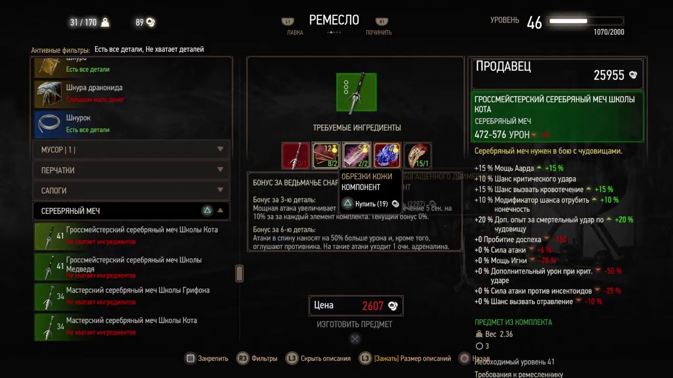Click the cross icon under Изготовить предмет

click(x=355, y=339)
